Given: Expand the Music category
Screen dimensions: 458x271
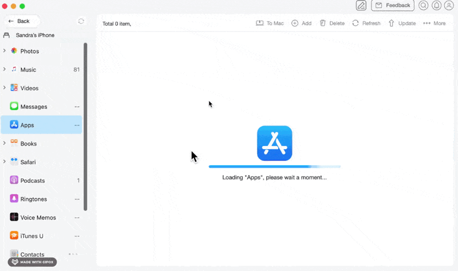Looking at the screenshot, I should [x=5, y=69].
